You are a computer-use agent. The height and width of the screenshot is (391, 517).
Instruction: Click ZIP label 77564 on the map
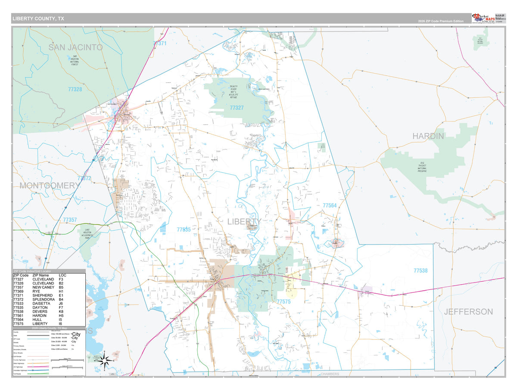click(330, 206)
